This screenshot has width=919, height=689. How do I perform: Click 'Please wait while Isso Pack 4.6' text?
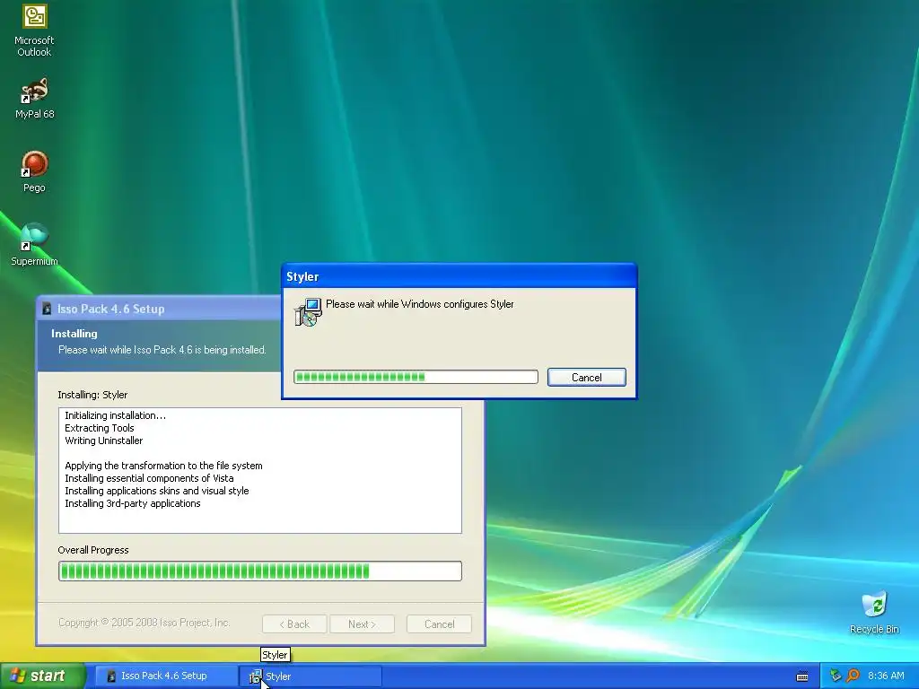pyautogui.click(x=162, y=350)
